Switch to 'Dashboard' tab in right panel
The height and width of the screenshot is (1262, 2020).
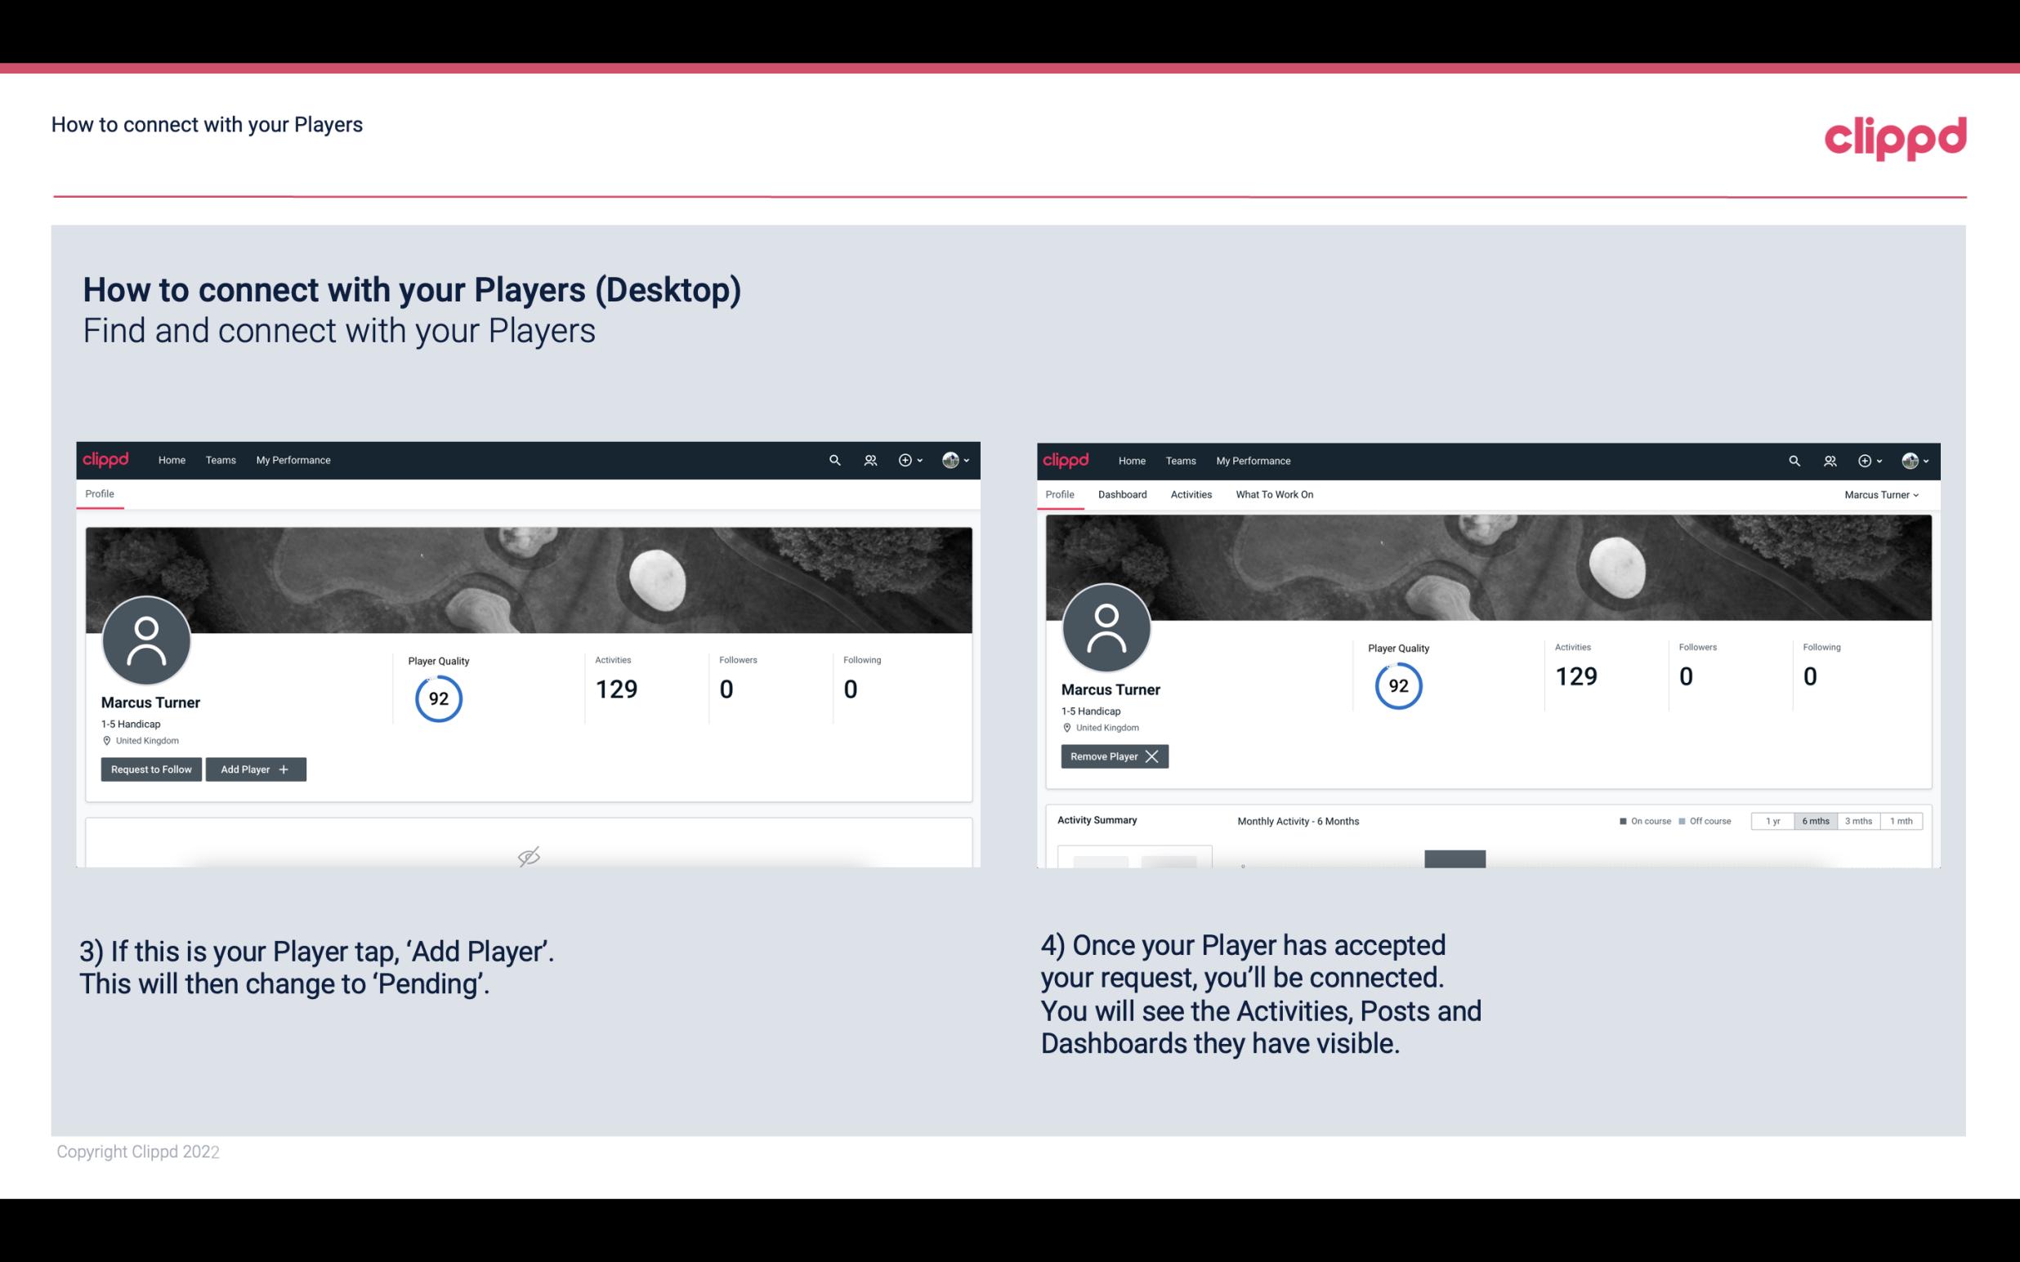click(x=1123, y=494)
